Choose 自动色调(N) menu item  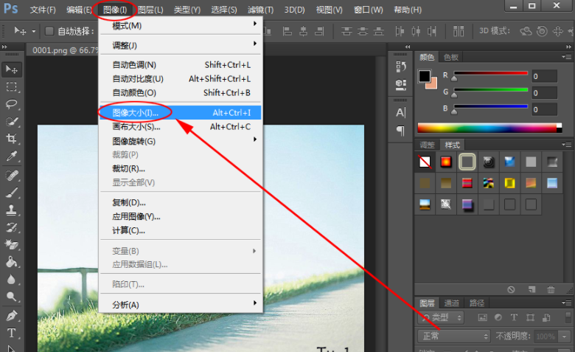181,65
